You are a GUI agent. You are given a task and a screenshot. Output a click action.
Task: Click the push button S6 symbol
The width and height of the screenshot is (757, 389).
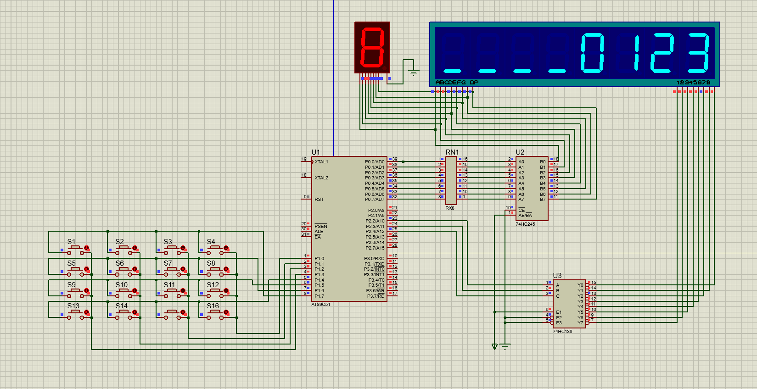pyautogui.click(x=124, y=271)
